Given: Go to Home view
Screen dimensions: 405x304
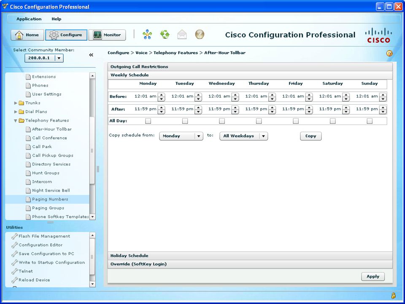Looking at the screenshot, I should [27, 35].
